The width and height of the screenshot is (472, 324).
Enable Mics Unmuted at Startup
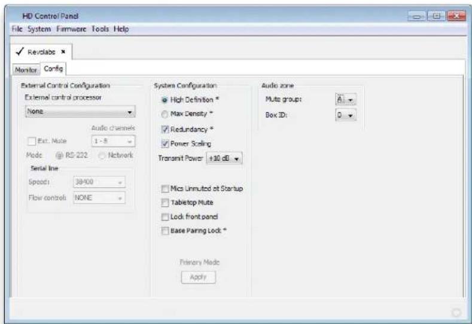click(165, 189)
